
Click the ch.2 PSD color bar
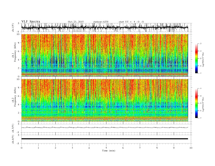click(x=196, y=103)
